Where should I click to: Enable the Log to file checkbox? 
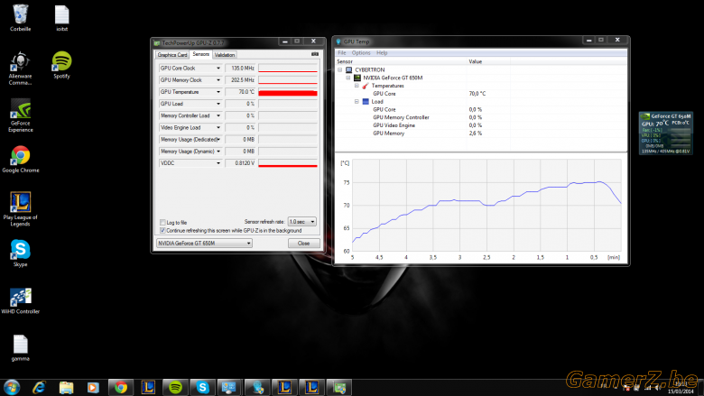click(162, 223)
